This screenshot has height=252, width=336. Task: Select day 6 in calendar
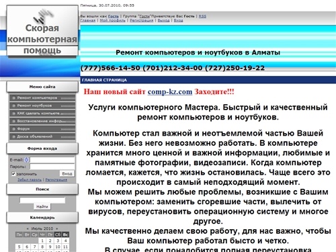point(27,247)
